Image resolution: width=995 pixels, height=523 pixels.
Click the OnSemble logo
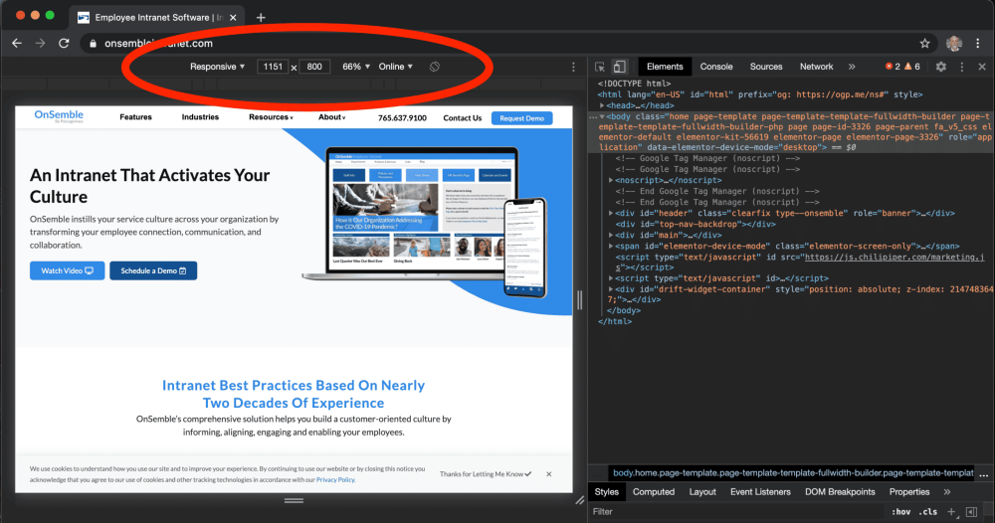click(59, 116)
